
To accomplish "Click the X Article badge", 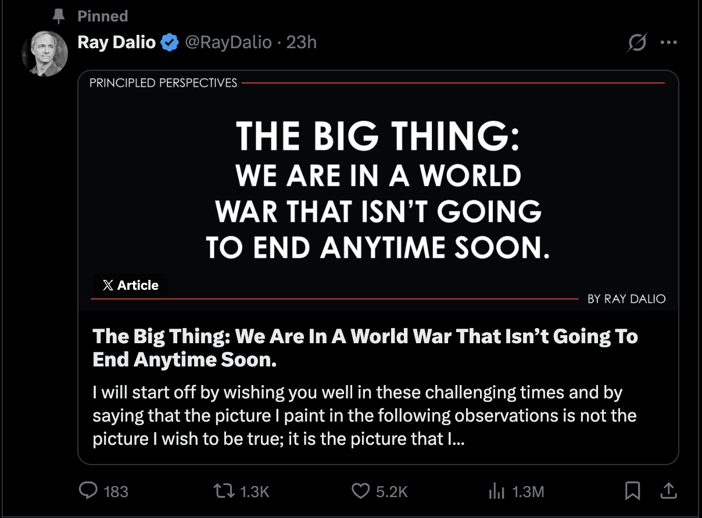I will pyautogui.click(x=130, y=285).
